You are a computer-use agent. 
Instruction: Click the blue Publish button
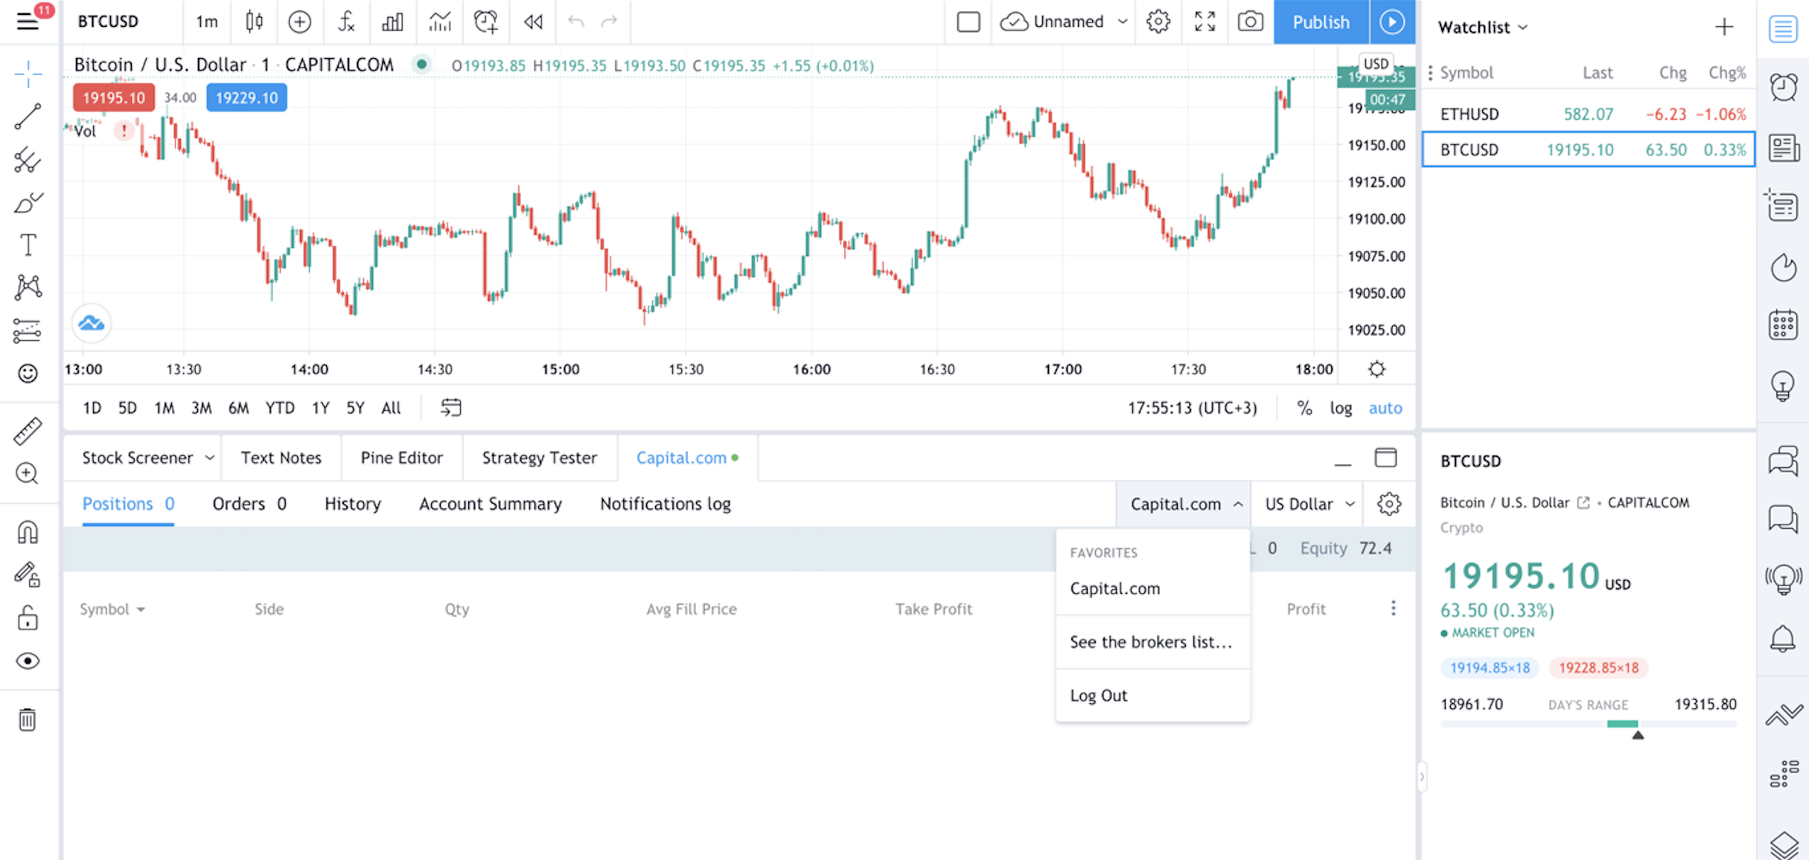point(1320,22)
